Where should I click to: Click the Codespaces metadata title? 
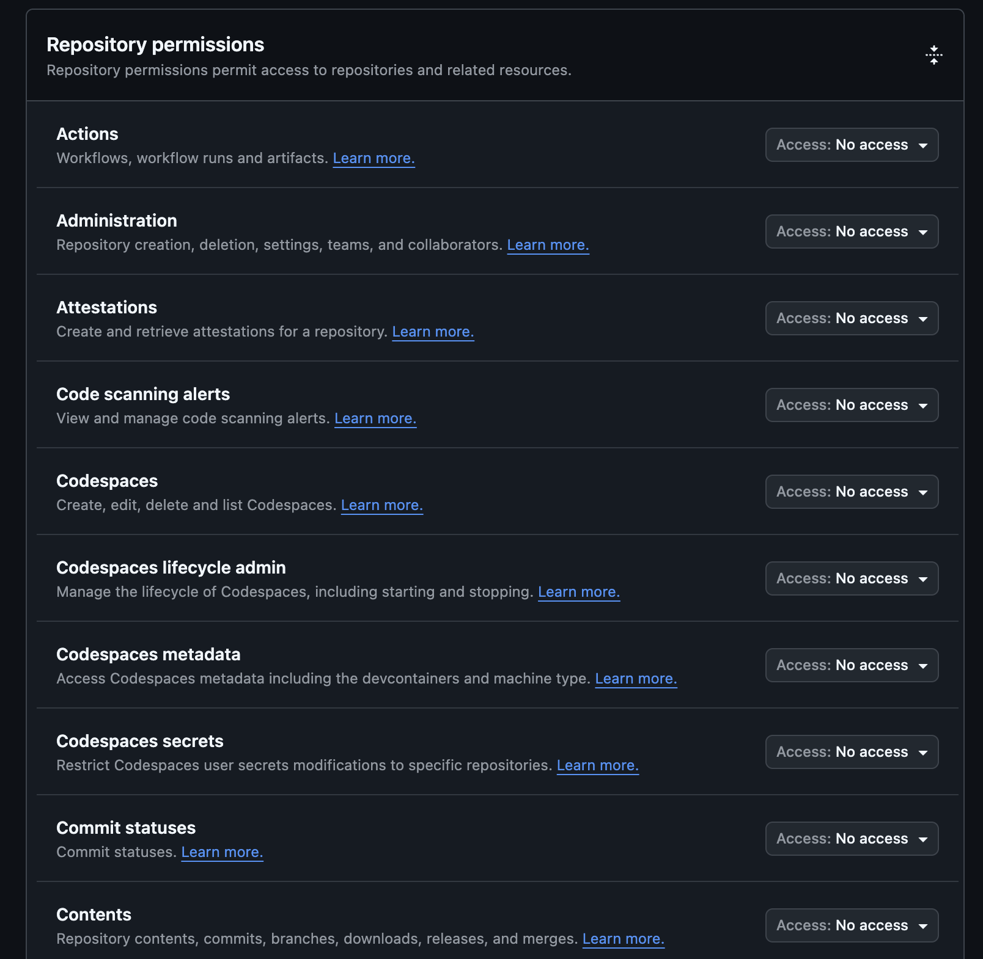(x=149, y=654)
